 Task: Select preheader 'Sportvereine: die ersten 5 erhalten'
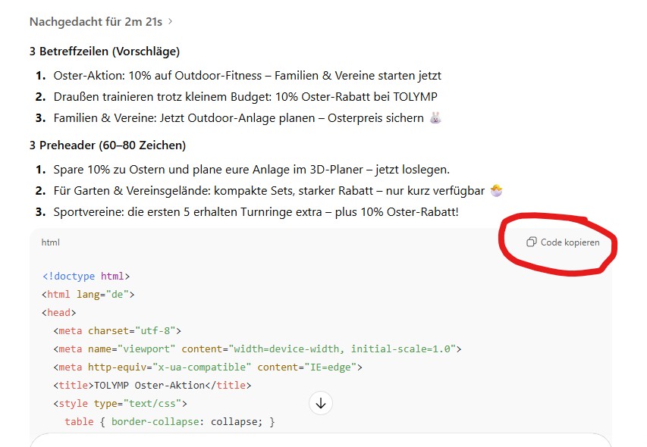click(x=256, y=212)
